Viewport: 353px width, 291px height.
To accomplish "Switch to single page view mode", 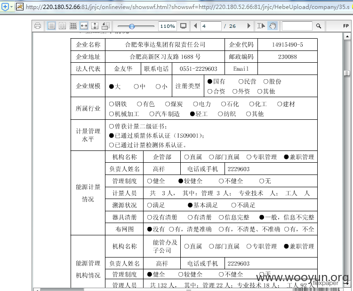I will click(x=52, y=26).
